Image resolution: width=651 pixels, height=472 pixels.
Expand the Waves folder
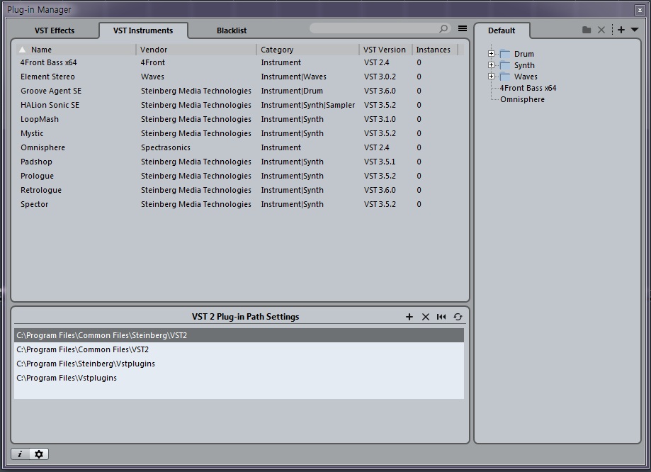491,76
